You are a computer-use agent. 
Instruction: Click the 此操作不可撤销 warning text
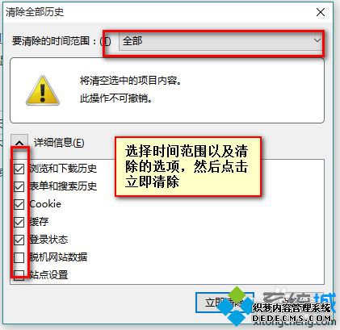(116, 98)
